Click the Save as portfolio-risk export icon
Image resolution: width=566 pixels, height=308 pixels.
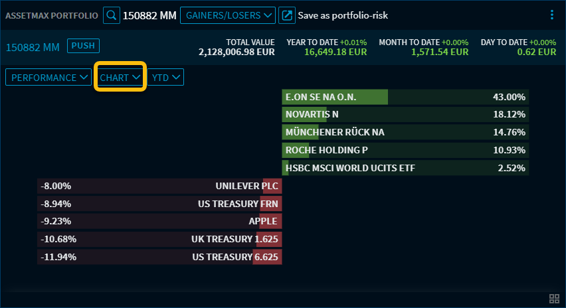pyautogui.click(x=286, y=15)
